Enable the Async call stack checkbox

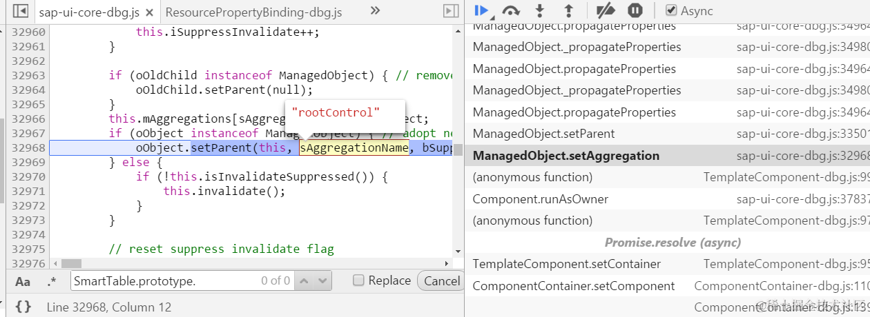coord(671,10)
